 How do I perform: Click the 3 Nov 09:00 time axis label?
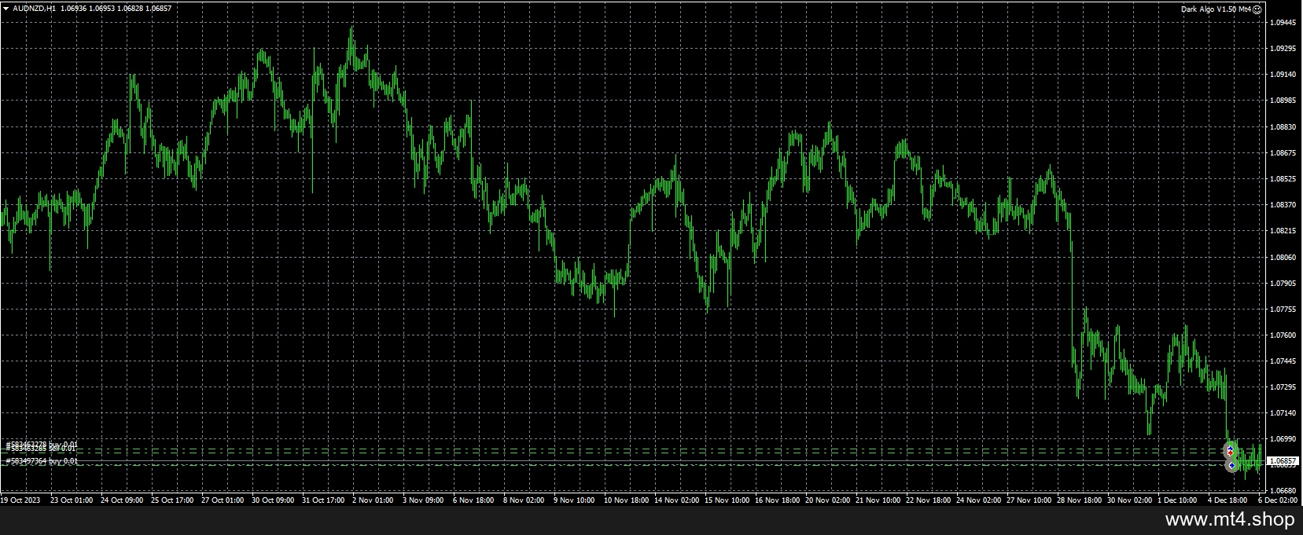pyautogui.click(x=423, y=500)
